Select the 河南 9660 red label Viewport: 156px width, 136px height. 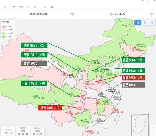[133, 78]
